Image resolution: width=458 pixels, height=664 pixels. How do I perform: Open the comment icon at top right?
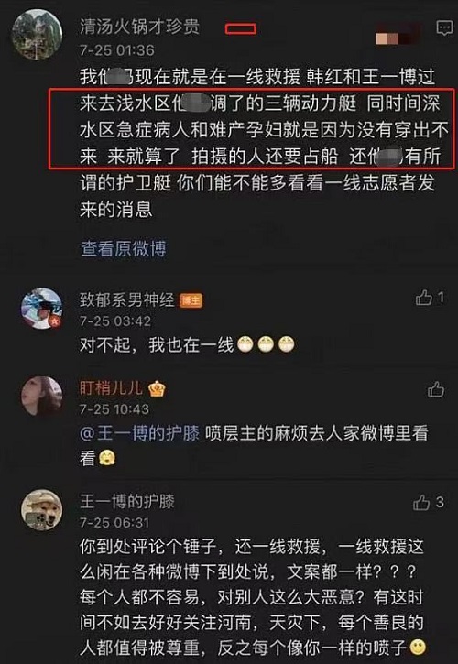pos(444,28)
